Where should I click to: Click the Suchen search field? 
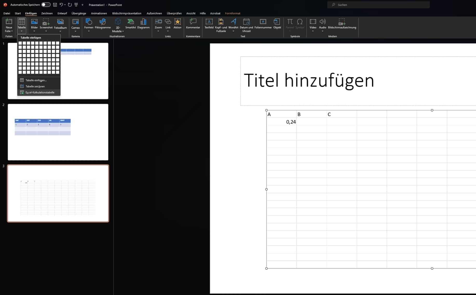[378, 5]
